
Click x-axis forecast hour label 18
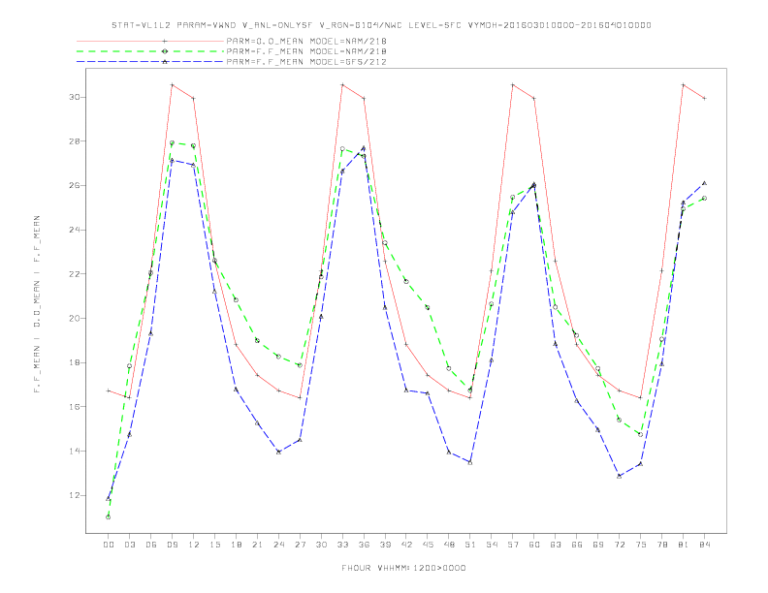(x=236, y=545)
